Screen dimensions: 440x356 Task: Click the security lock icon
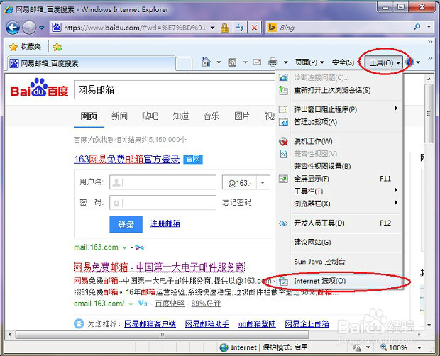(224, 28)
